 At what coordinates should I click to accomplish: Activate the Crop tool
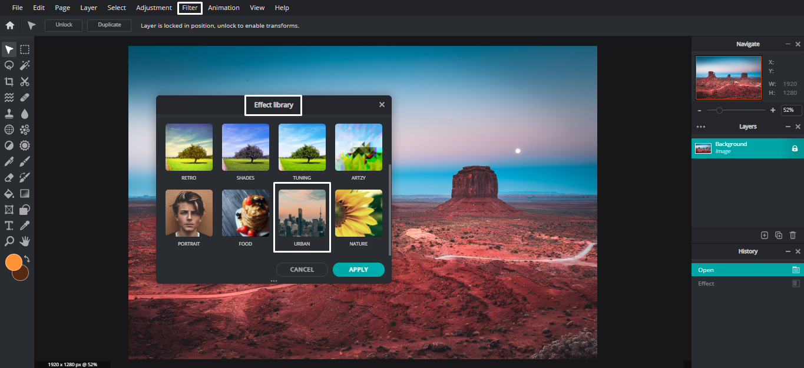[x=9, y=81]
